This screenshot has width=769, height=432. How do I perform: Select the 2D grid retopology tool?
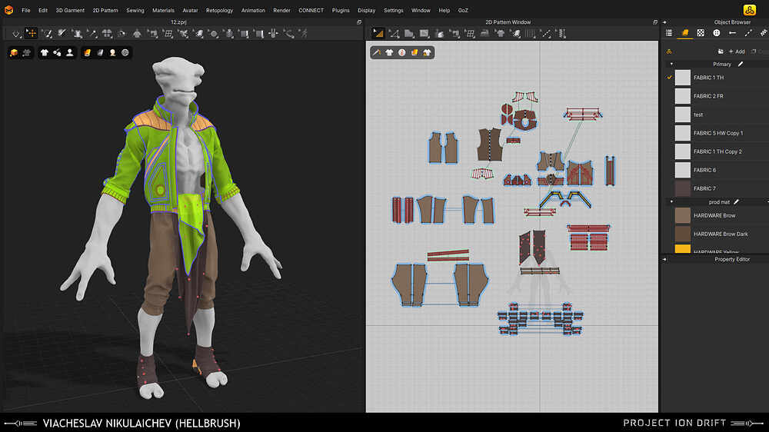click(x=470, y=33)
